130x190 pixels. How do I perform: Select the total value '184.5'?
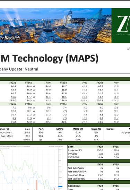(28, 101)
